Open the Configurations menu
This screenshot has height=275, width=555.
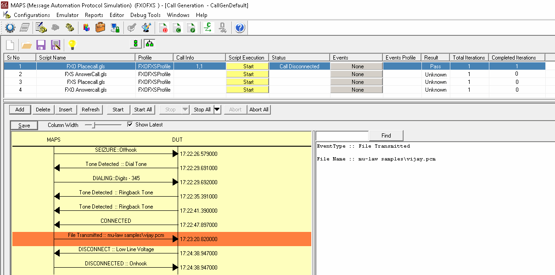coord(32,15)
